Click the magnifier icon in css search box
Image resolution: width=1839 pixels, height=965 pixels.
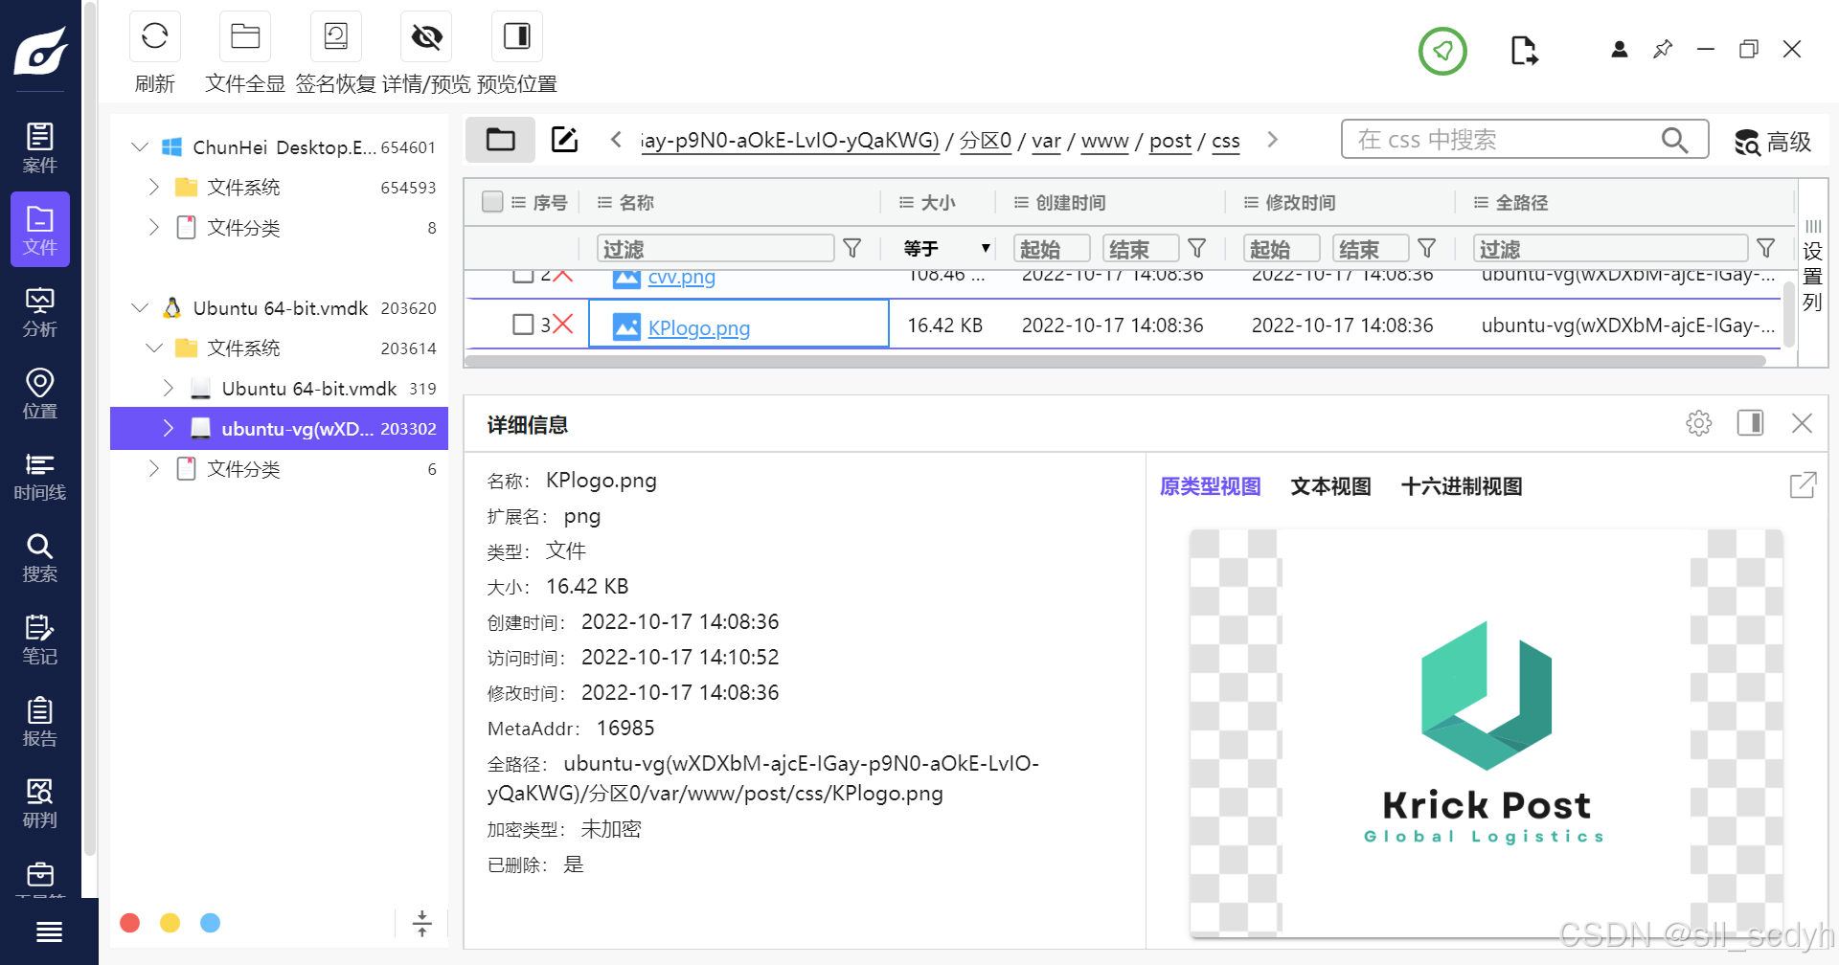(x=1674, y=140)
